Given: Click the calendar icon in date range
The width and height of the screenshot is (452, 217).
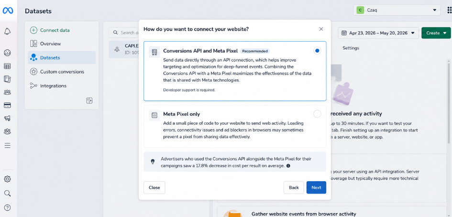Looking at the screenshot, I should pyautogui.click(x=344, y=33).
